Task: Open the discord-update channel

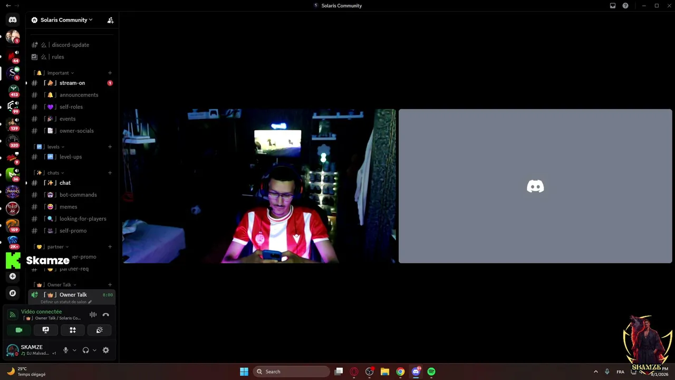Action: tap(71, 45)
